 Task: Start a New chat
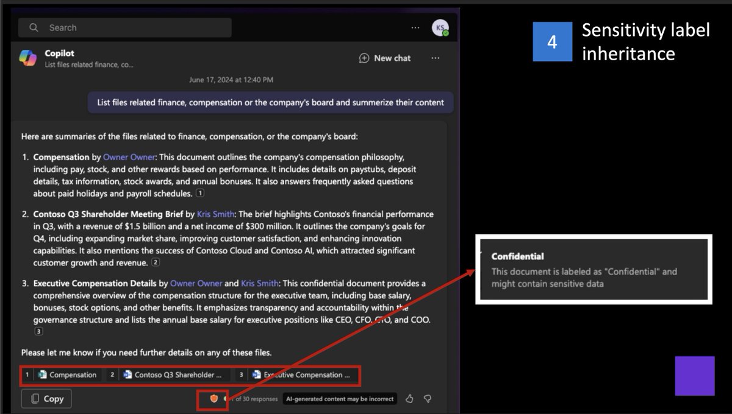pos(385,58)
